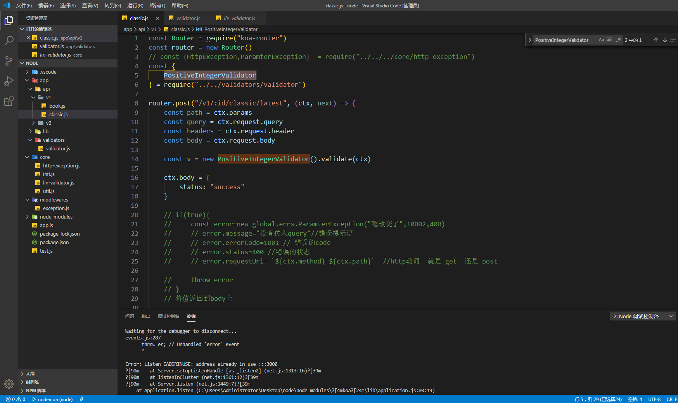The width and height of the screenshot is (678, 403).
Task: Open the Selection menu
Action: 67,5
